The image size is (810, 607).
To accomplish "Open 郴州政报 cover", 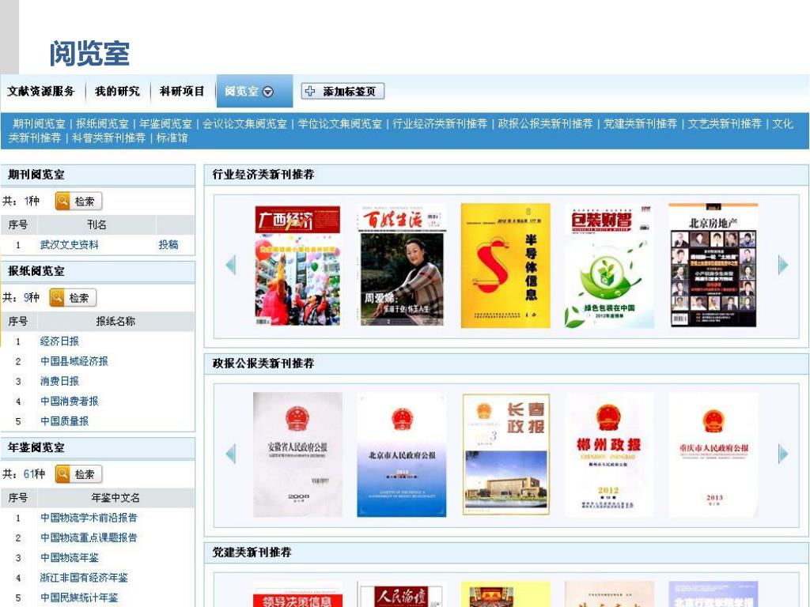I will (609, 454).
